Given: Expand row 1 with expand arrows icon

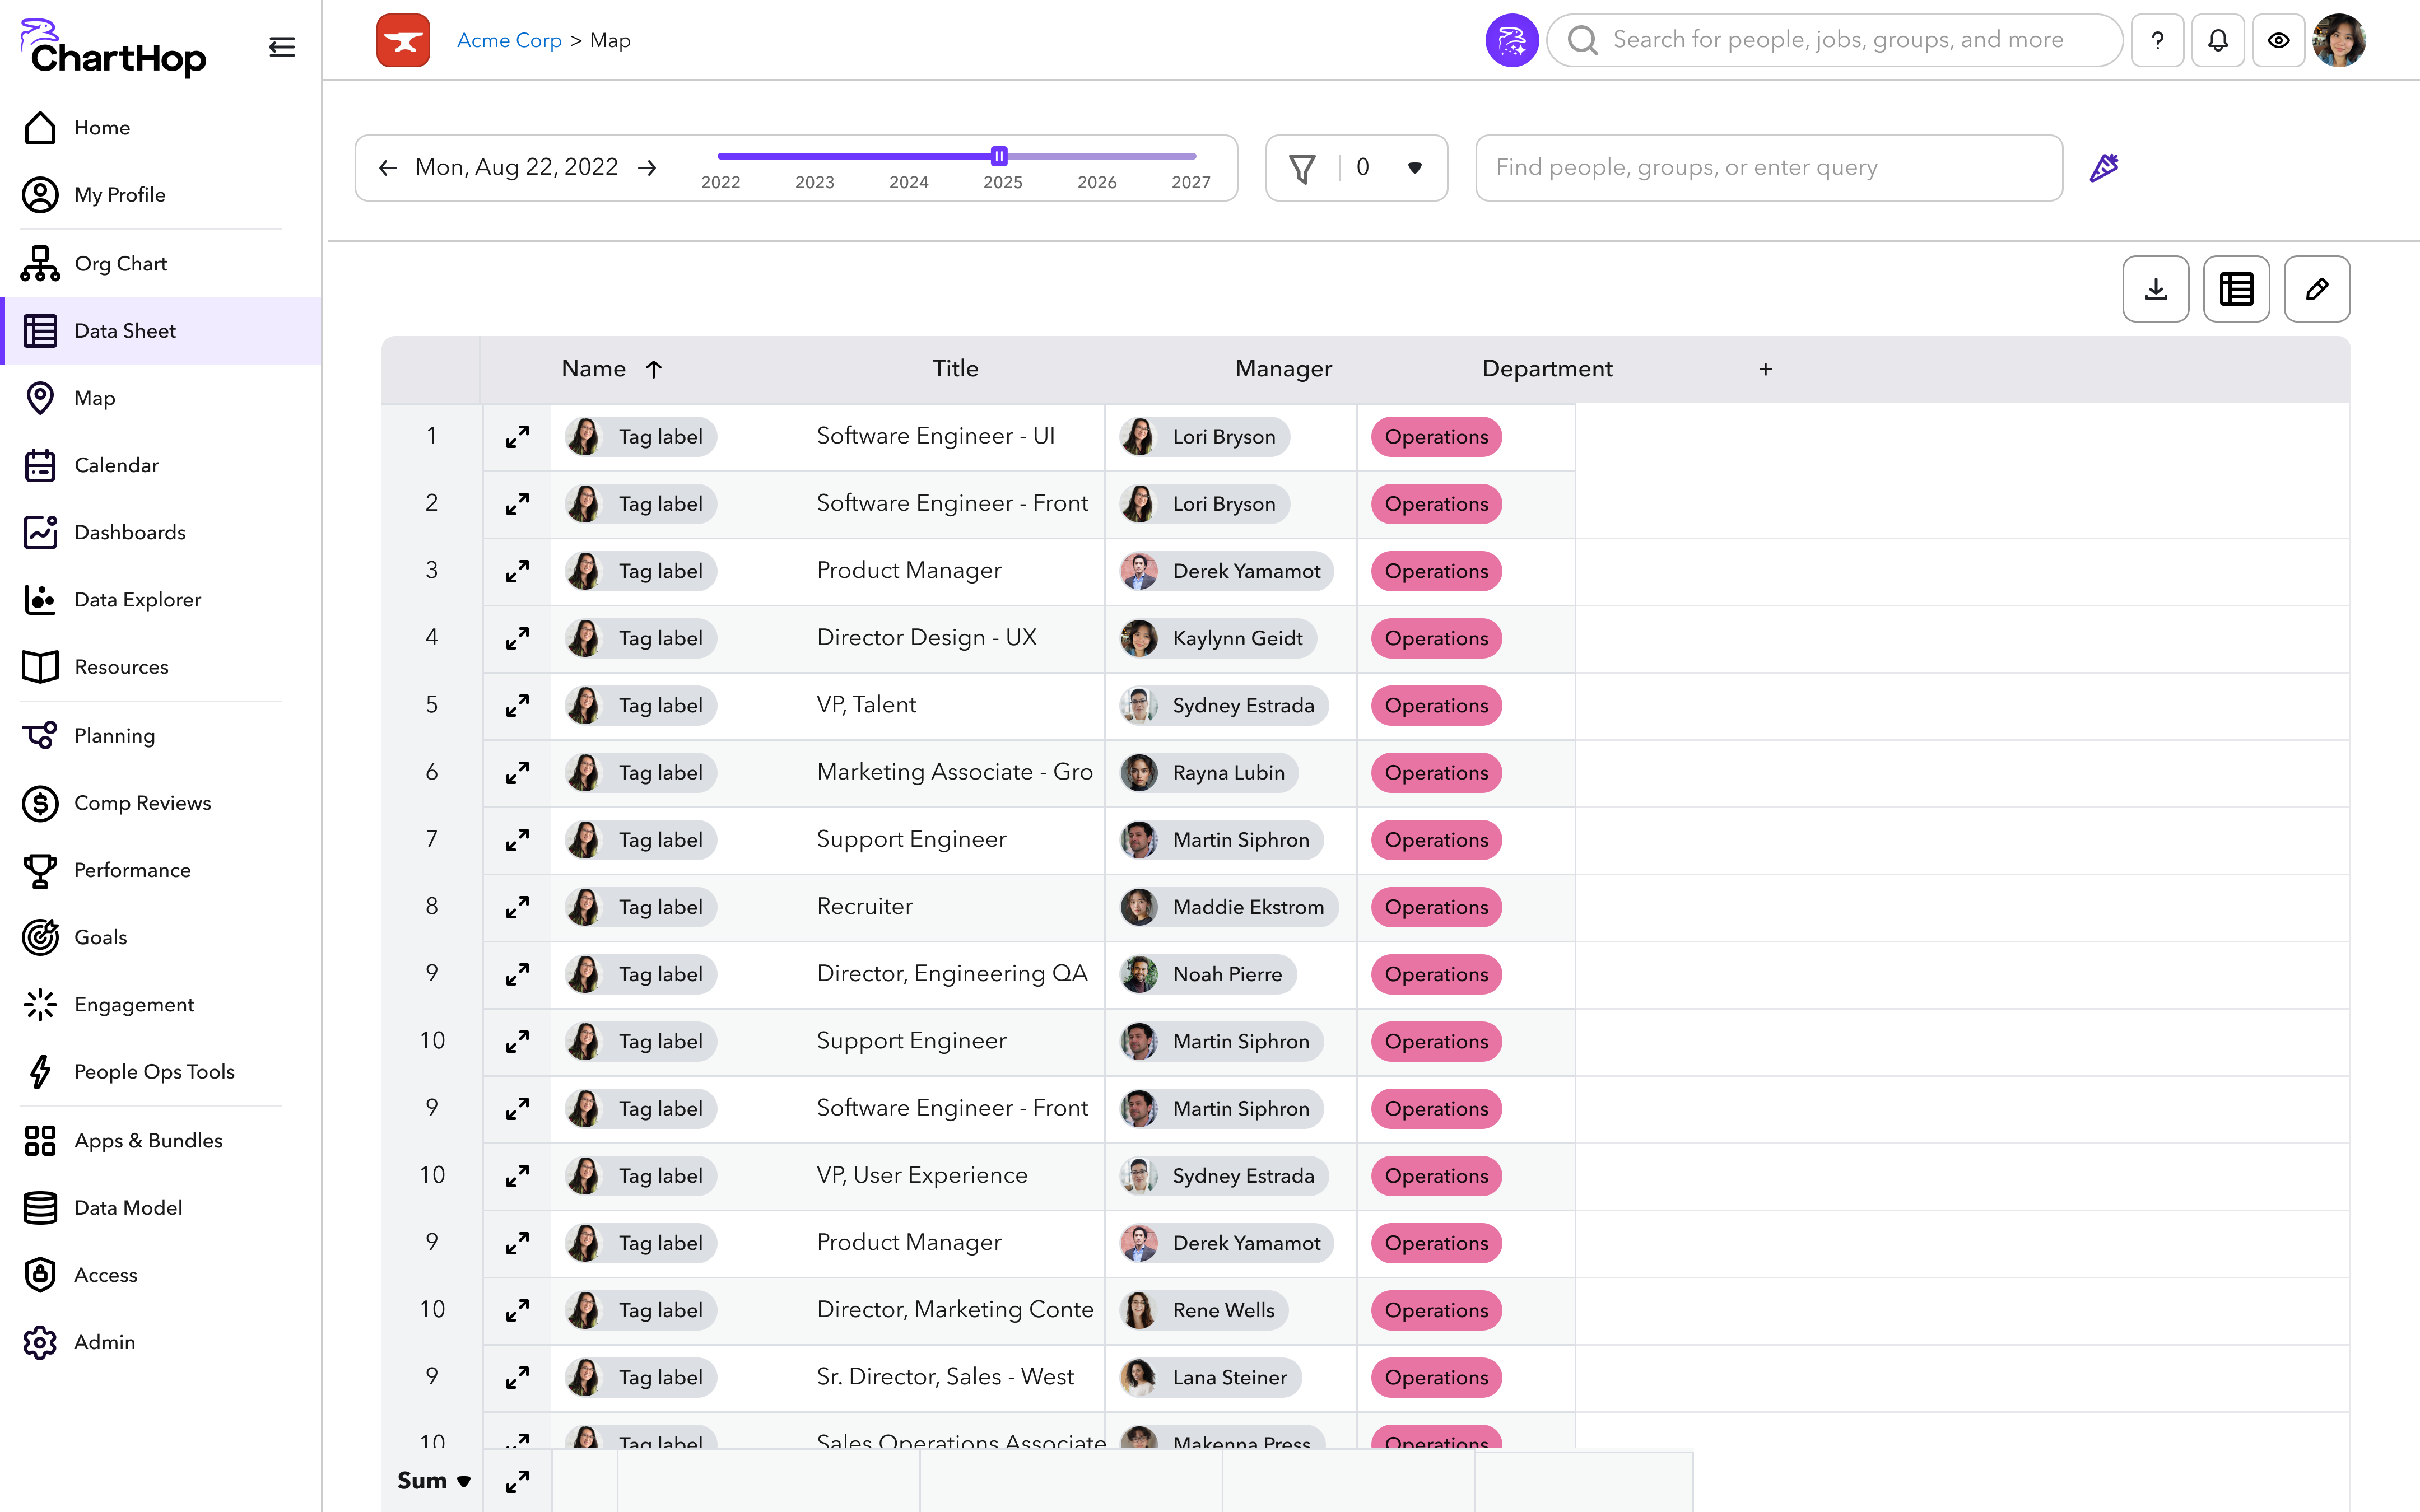Looking at the screenshot, I should 517,437.
